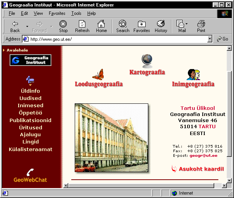The height and width of the screenshot is (198, 234).
Task: Refresh the current page
Action: tap(82, 26)
